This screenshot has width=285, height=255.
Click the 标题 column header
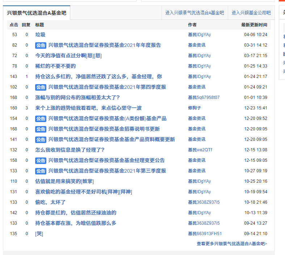point(39,25)
